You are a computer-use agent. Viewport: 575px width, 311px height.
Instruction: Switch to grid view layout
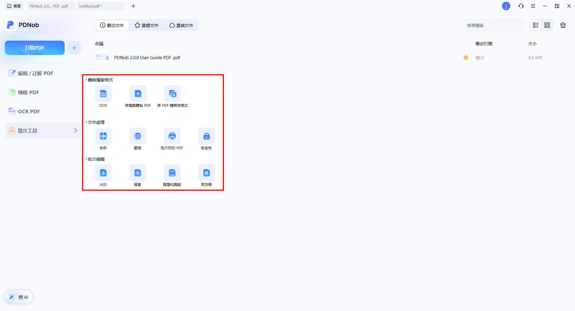(547, 25)
